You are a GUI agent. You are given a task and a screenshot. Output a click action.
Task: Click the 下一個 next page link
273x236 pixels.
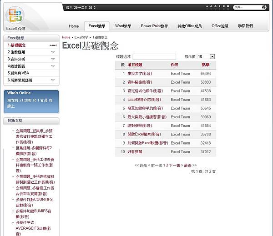174,165
